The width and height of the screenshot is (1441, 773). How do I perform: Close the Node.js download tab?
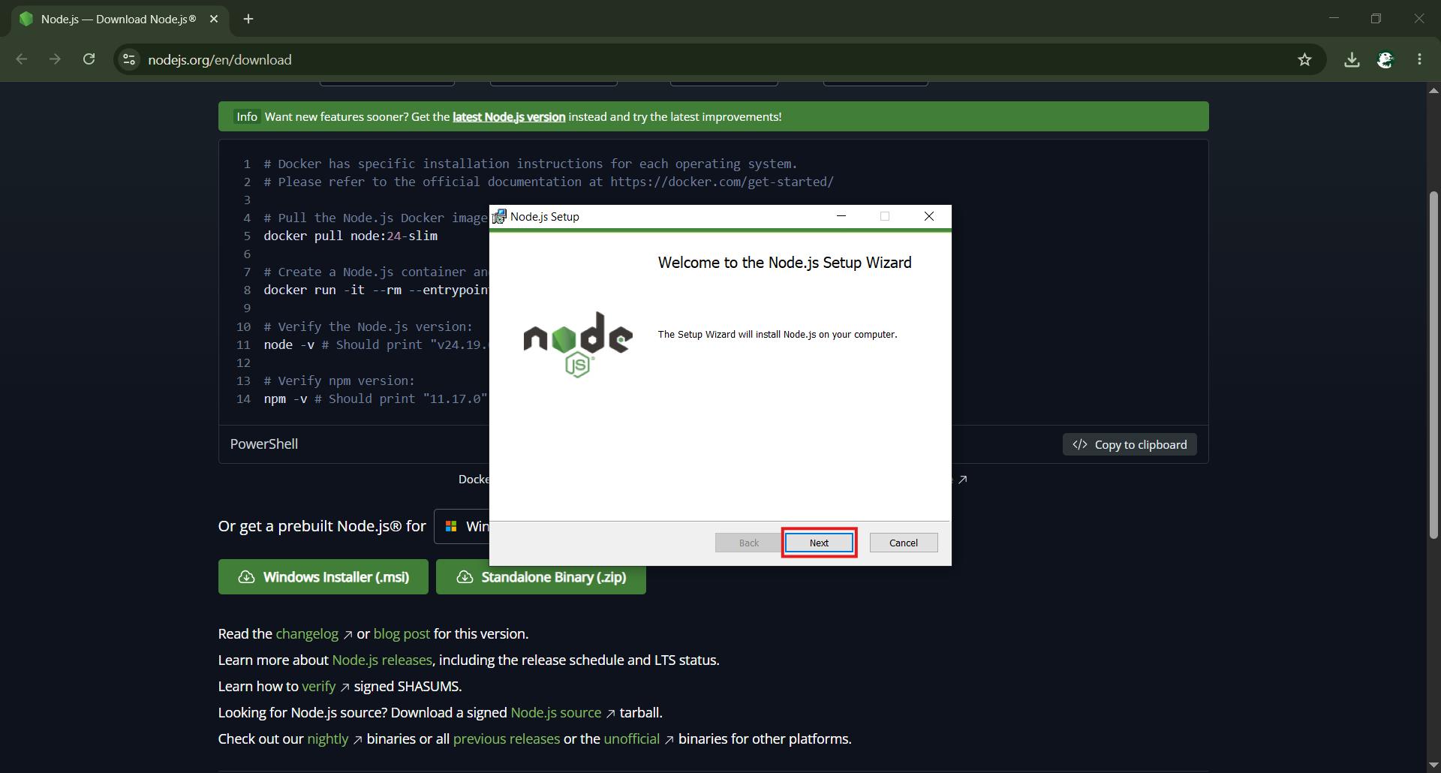click(x=214, y=19)
